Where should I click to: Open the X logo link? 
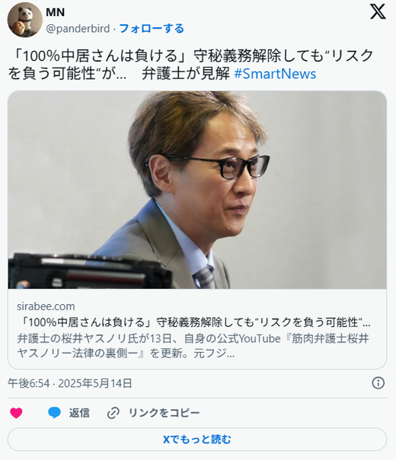pos(378,11)
